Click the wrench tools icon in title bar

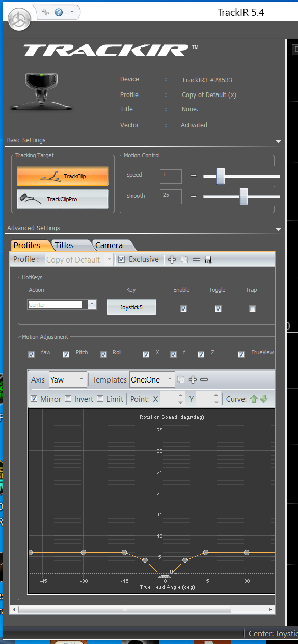point(45,12)
